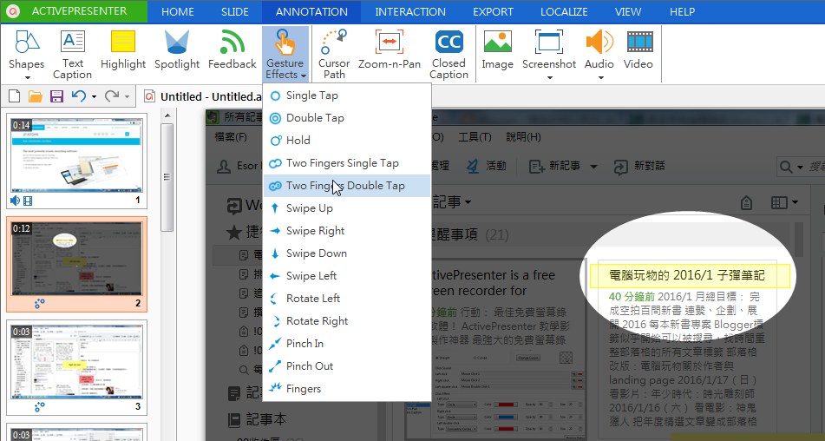Create a new blank project
825x441 pixels.
pos(14,96)
